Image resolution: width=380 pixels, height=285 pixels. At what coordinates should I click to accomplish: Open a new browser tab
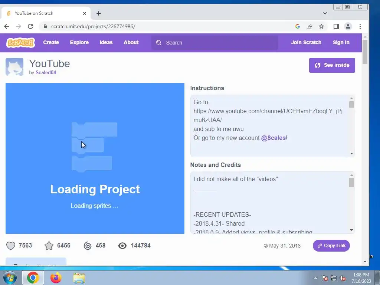click(x=99, y=13)
